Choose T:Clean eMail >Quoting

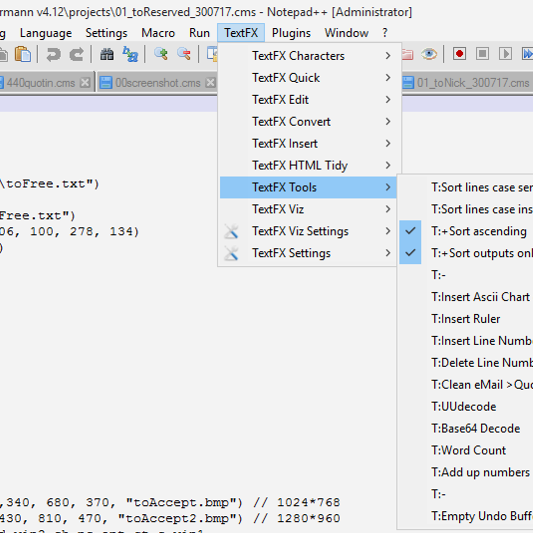[x=467, y=385]
